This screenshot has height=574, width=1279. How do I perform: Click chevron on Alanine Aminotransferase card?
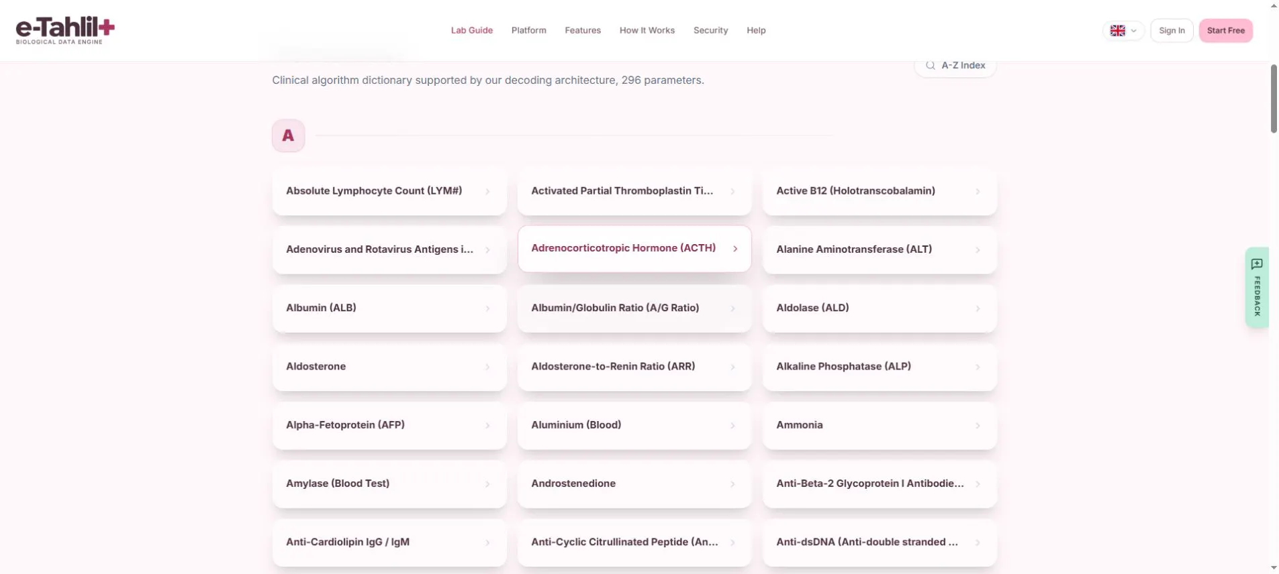978,250
